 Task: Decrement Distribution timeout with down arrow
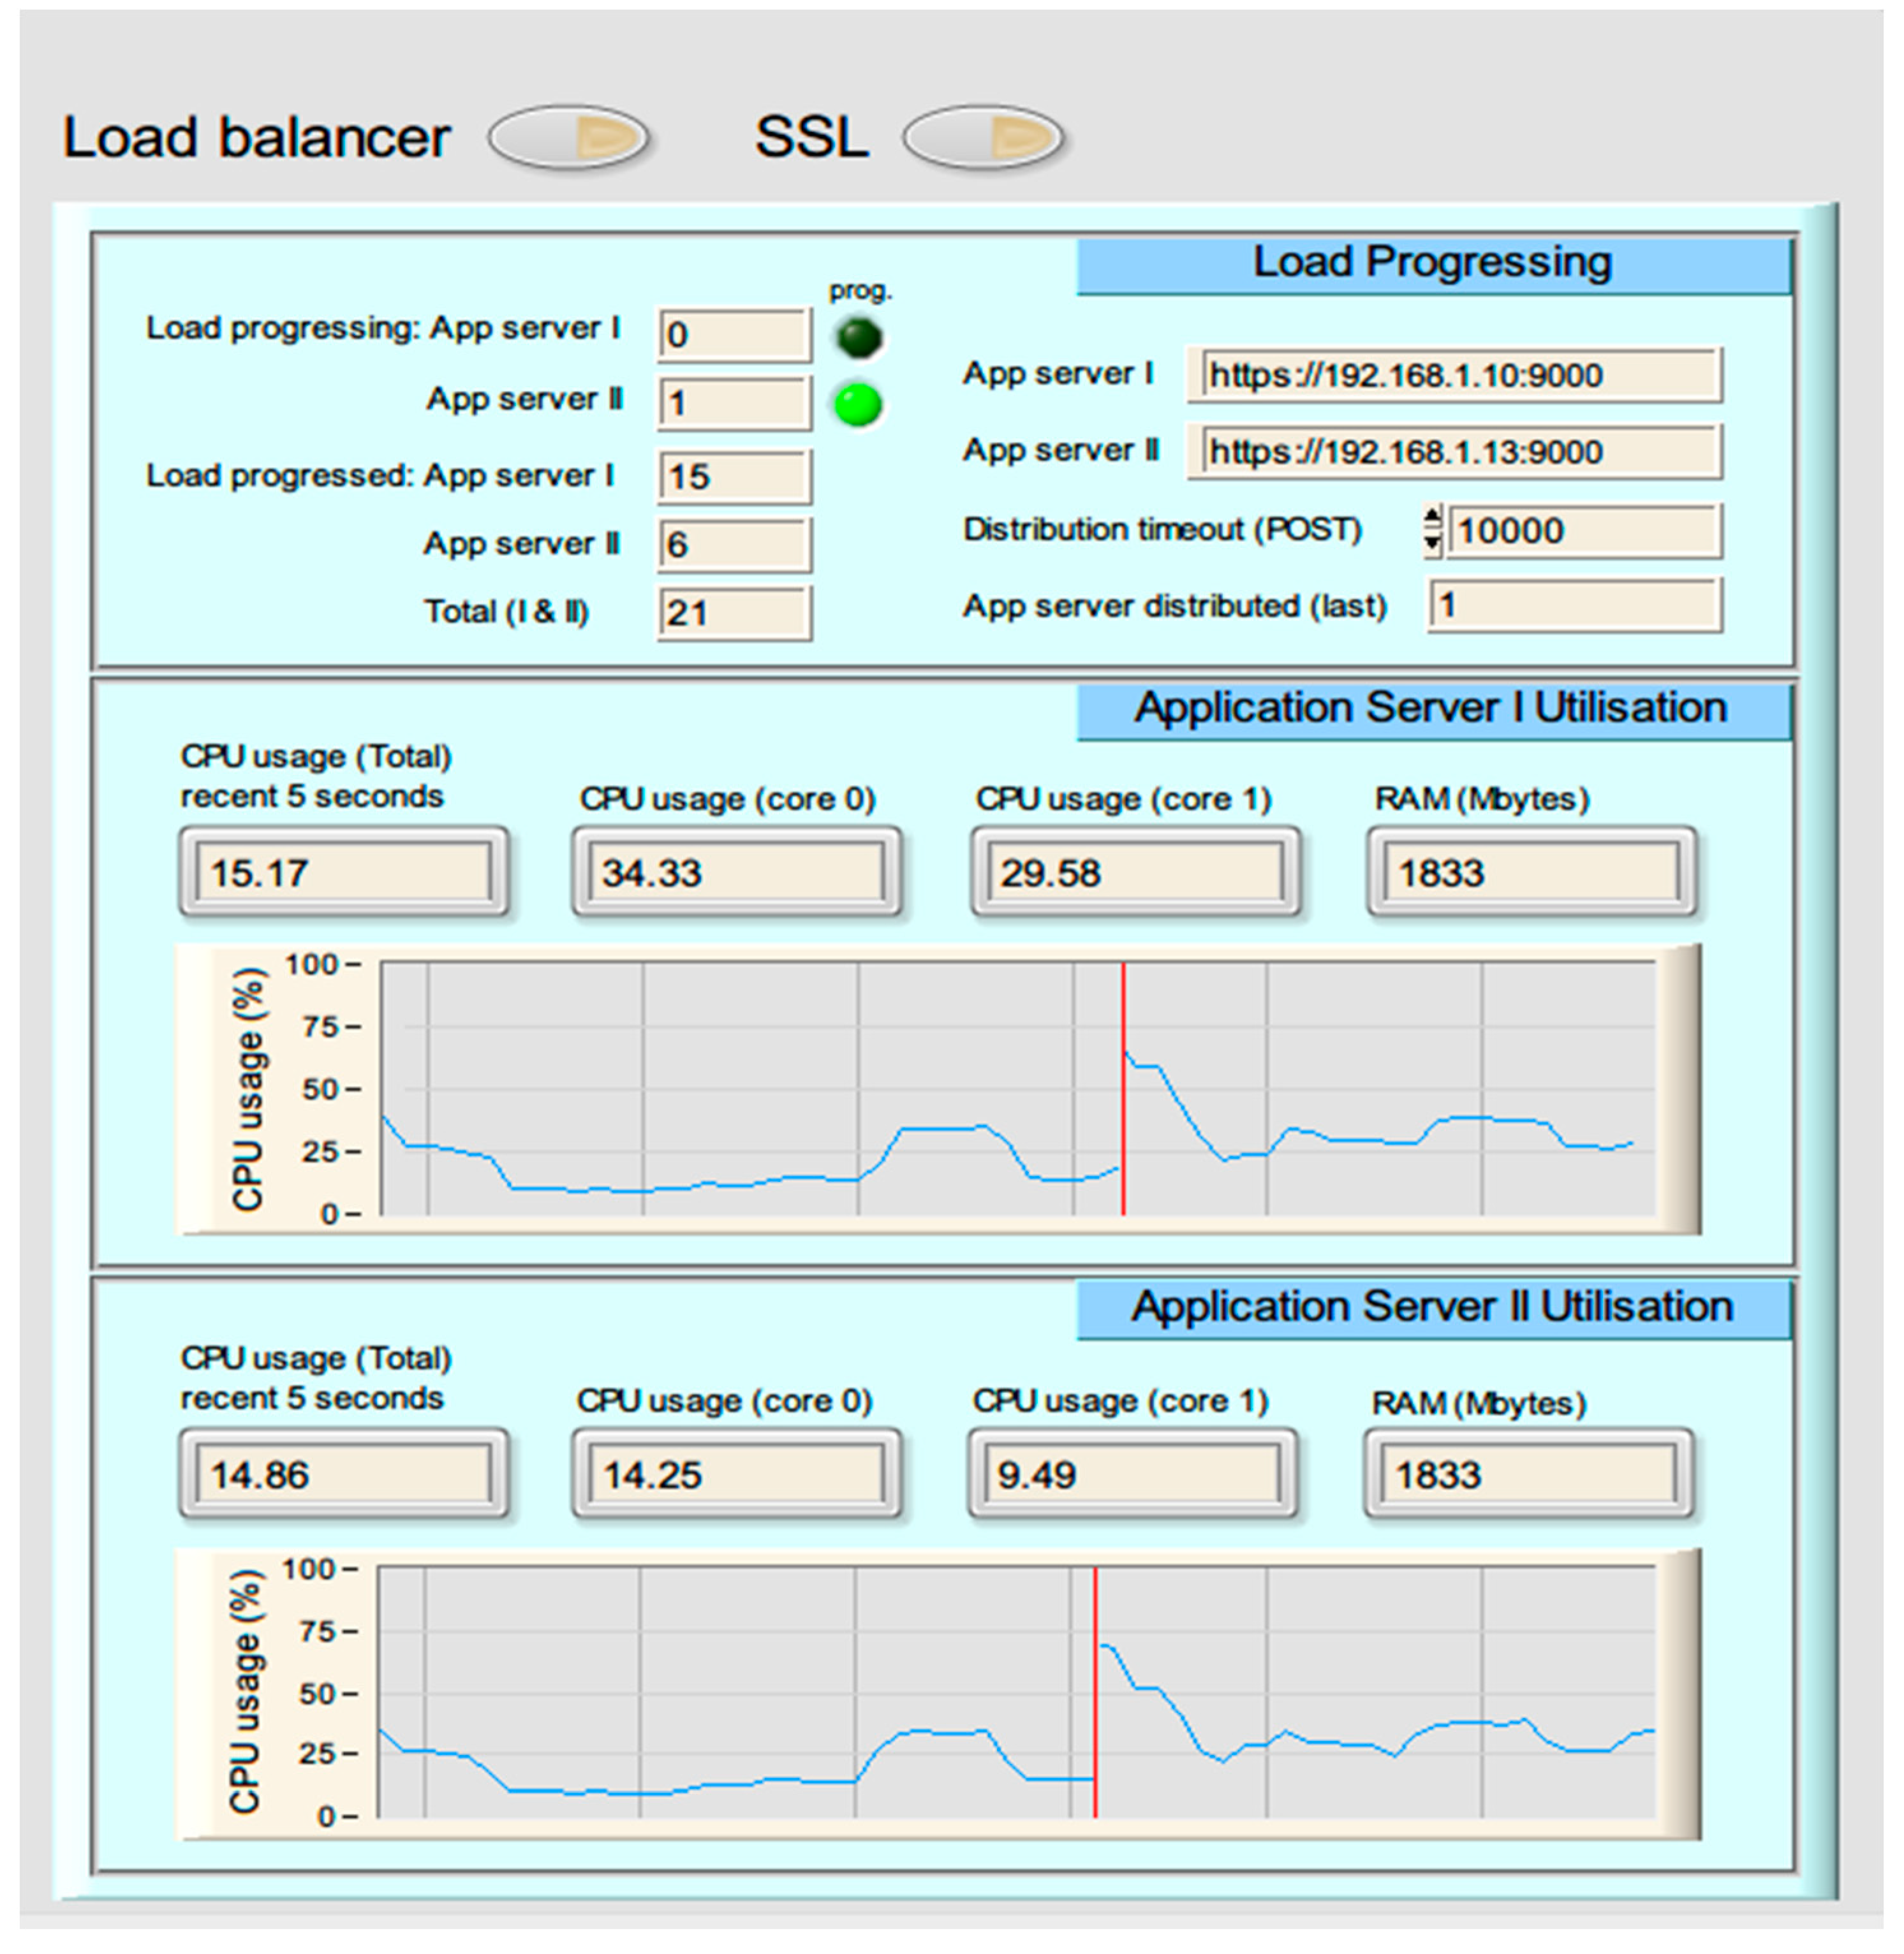pos(1432,542)
